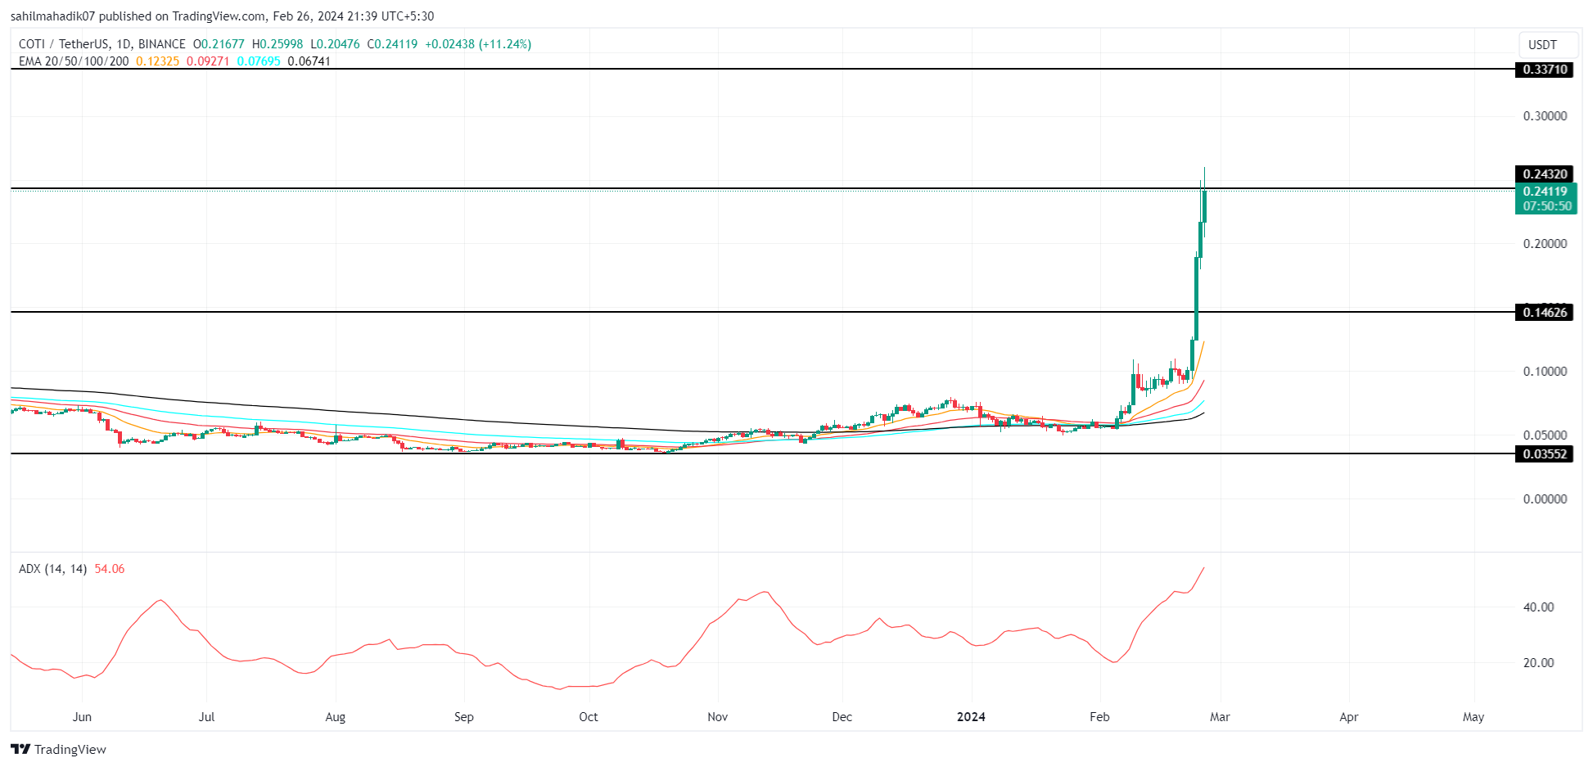Image resolution: width=1593 pixels, height=767 pixels.
Task: Click the EMA 100 value 0.07695
Action: pyautogui.click(x=259, y=61)
